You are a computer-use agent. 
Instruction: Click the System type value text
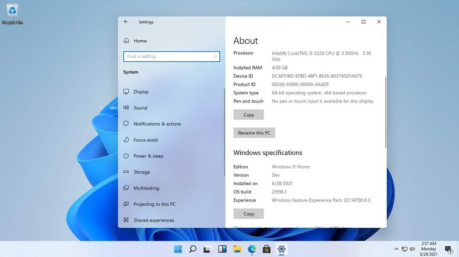click(x=319, y=93)
